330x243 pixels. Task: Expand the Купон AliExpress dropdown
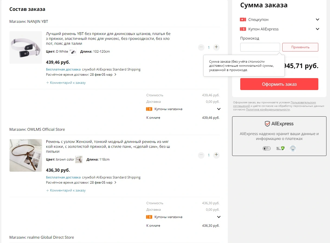pos(318,29)
